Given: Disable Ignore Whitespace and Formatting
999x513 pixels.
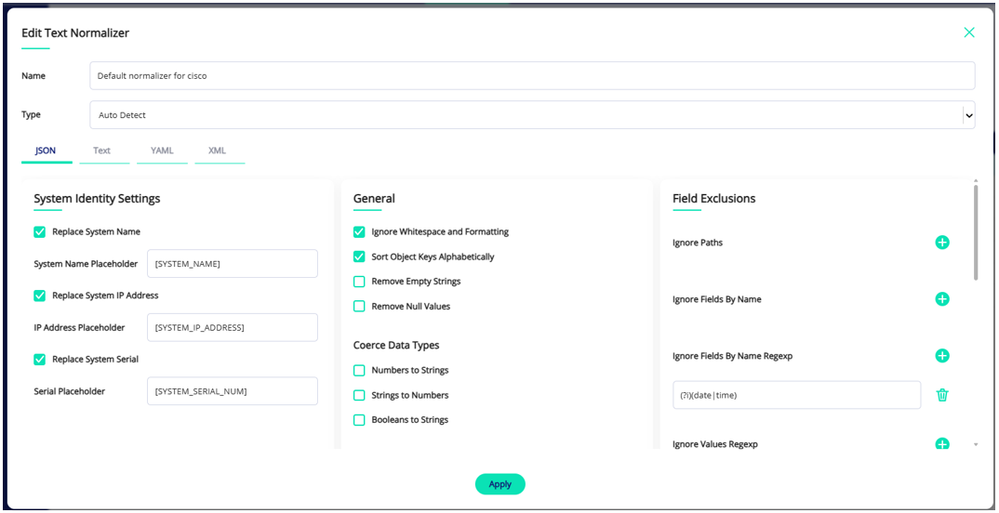Looking at the screenshot, I should coord(359,232).
